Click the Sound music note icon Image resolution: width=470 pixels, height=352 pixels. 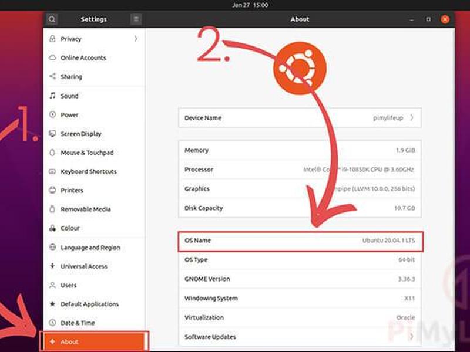coord(52,96)
